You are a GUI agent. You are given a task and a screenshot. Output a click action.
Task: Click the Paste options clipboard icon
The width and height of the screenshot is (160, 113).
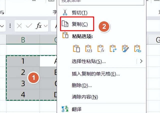click(65, 35)
